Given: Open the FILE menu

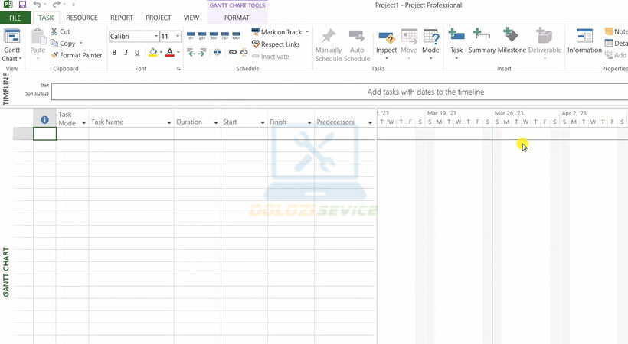Looking at the screenshot, I should 15,18.
